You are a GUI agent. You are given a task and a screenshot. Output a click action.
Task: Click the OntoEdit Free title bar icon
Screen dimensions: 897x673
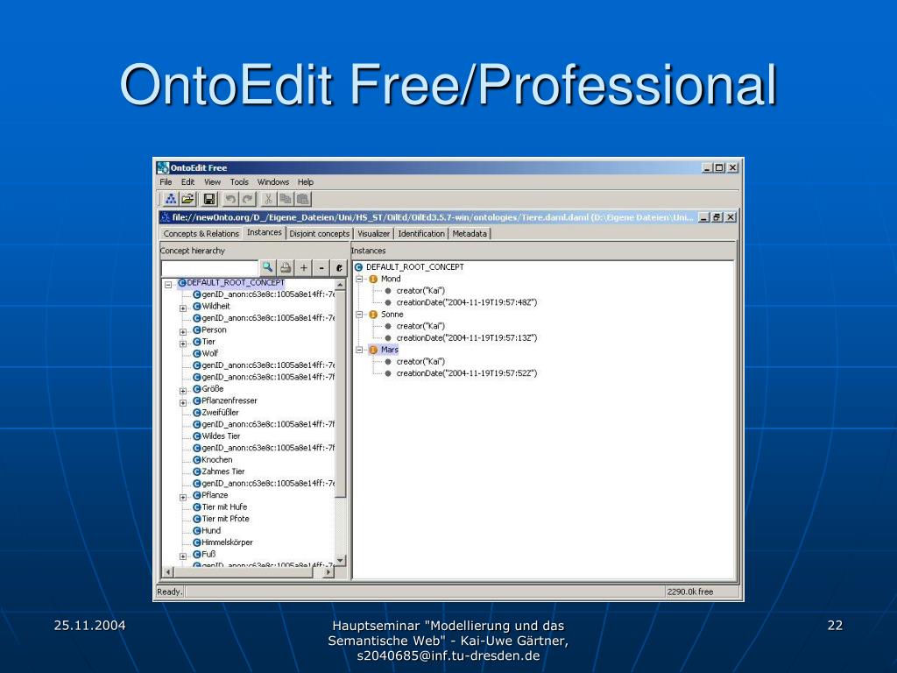coord(163,167)
